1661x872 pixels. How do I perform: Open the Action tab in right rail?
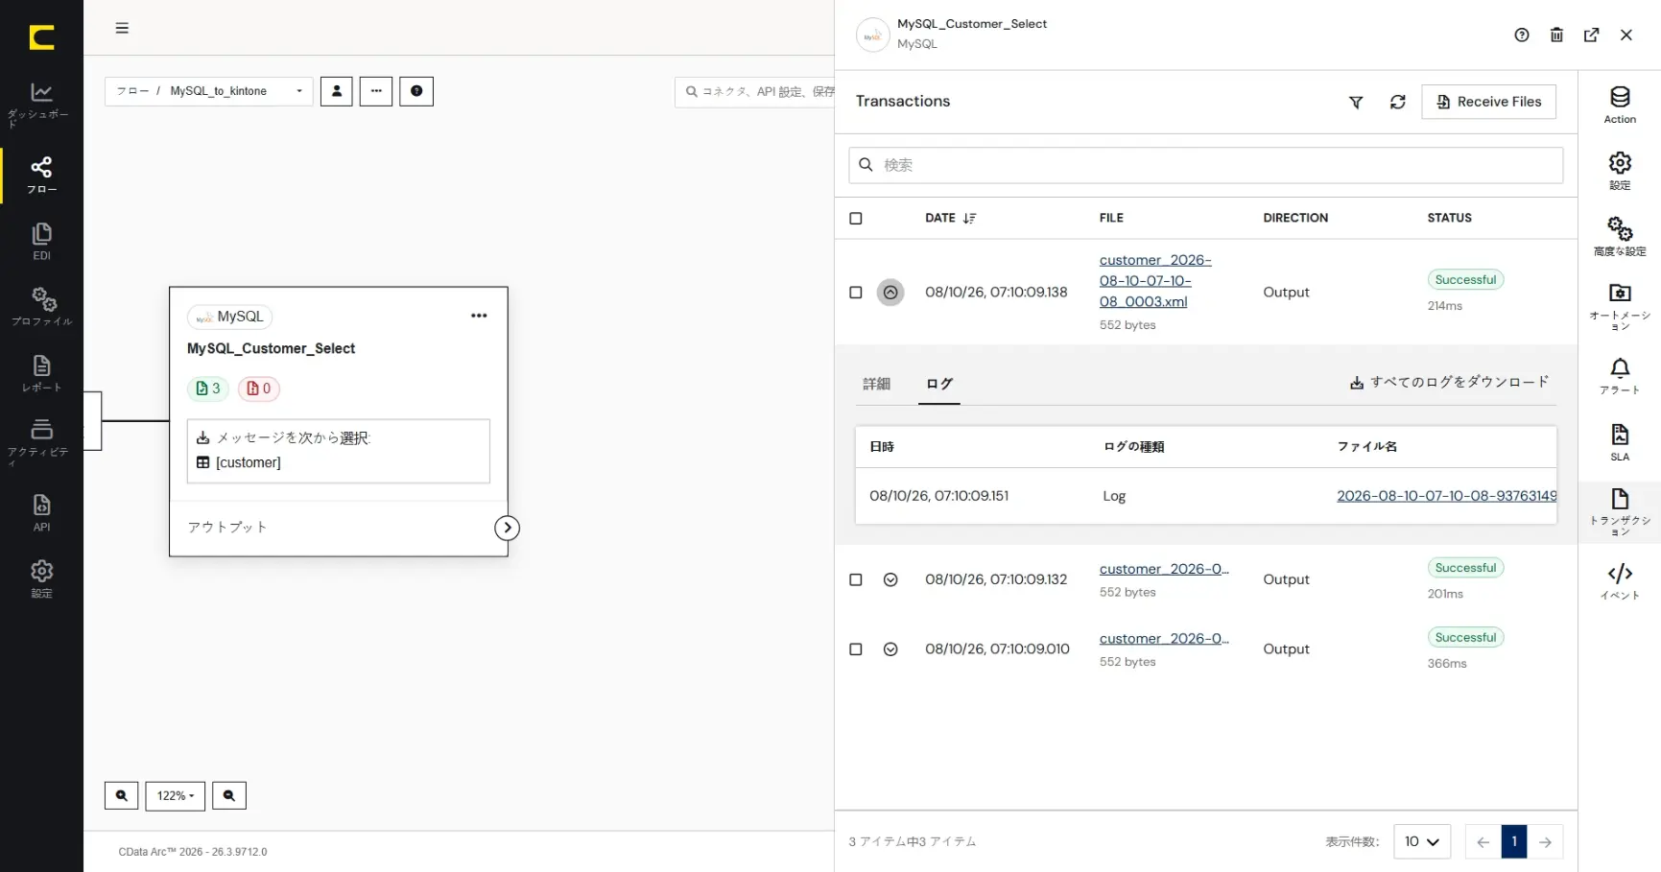[1620, 106]
